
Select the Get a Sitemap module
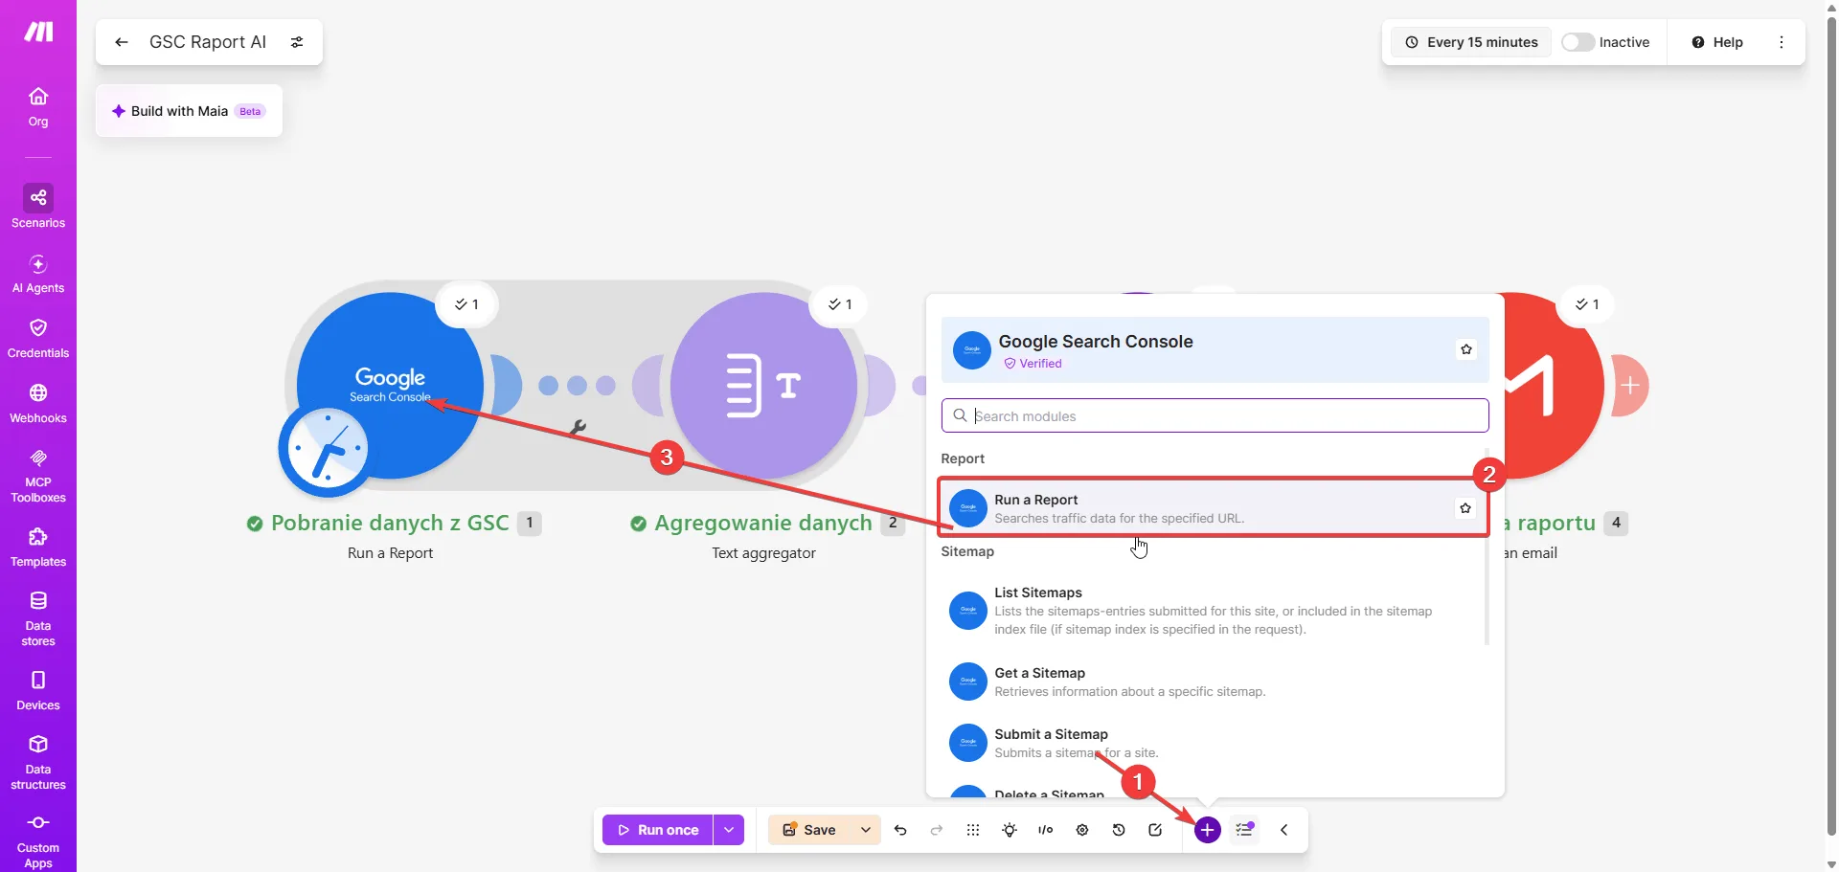pyautogui.click(x=1214, y=682)
